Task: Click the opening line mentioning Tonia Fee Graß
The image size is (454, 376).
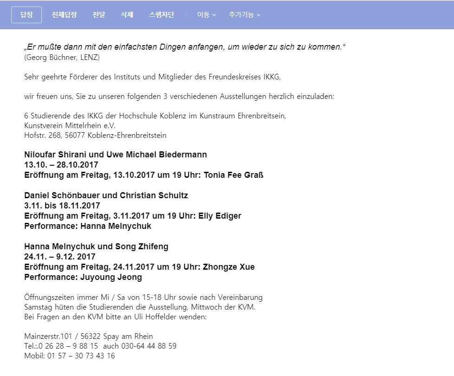Action: [x=144, y=175]
